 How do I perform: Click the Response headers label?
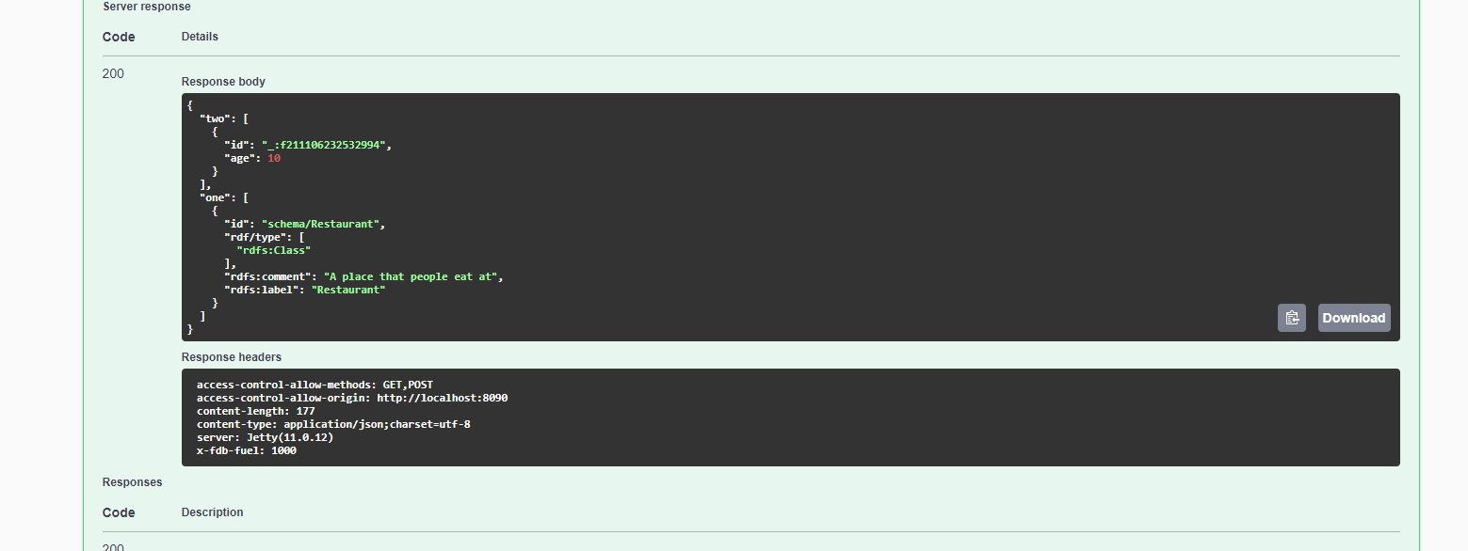pos(232,356)
